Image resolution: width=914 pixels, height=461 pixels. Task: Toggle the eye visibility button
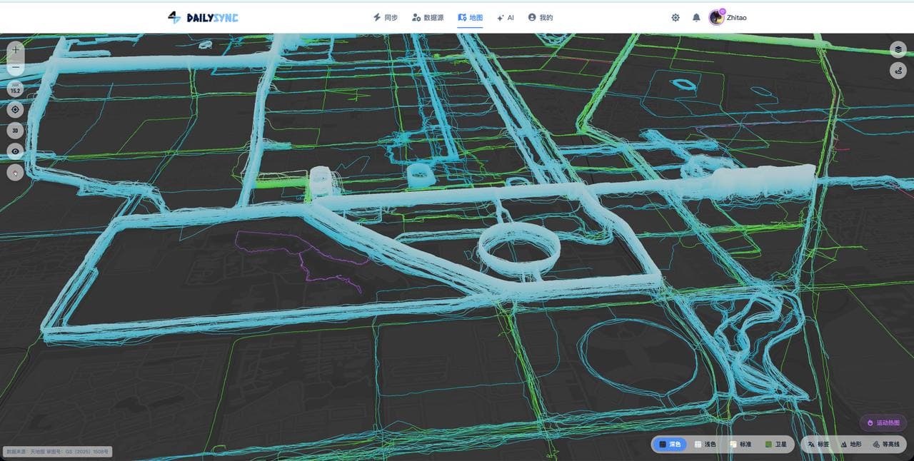click(16, 151)
